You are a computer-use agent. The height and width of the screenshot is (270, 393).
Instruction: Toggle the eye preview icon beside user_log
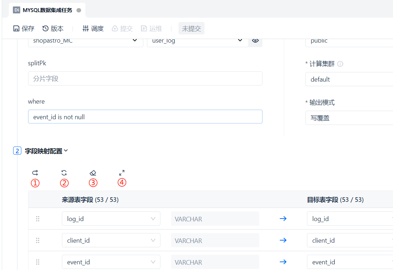coord(255,41)
